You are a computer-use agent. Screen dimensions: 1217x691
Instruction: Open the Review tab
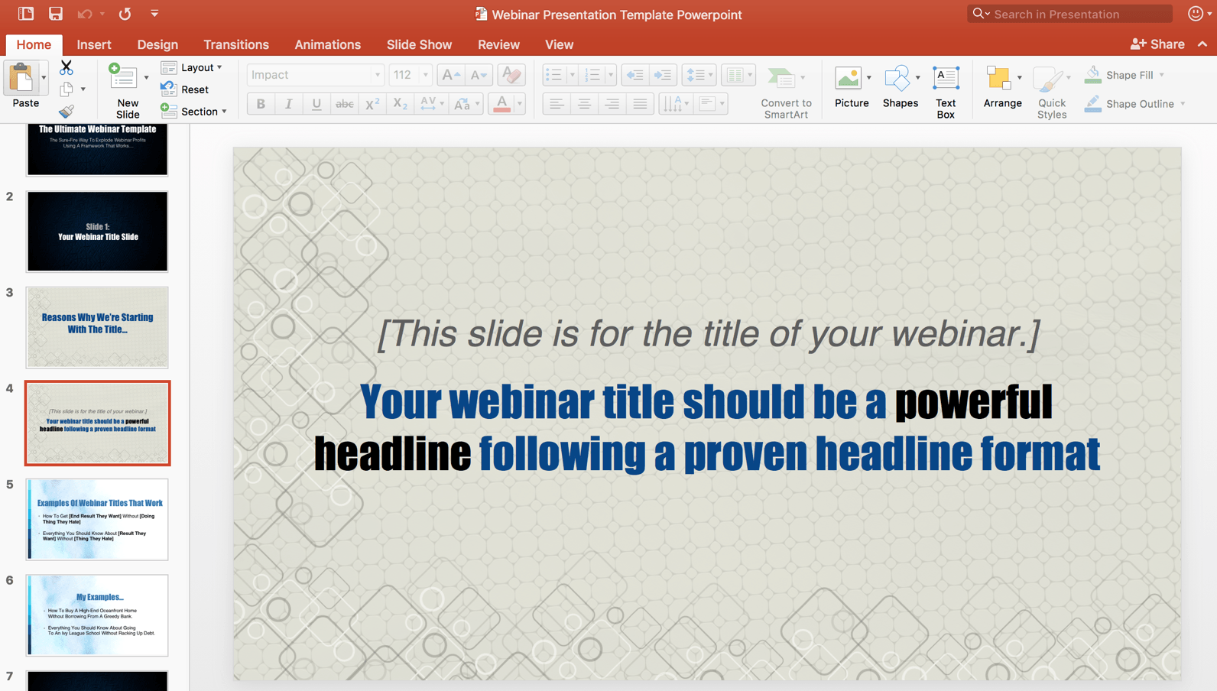tap(498, 44)
